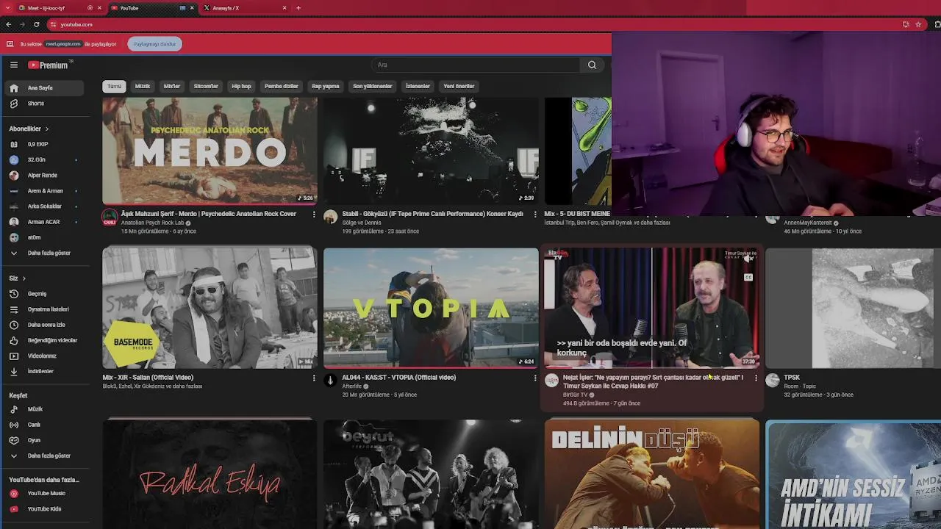Open the Delinin Düşü video thumbnail
This screenshot has height=529, width=941.
(652, 474)
